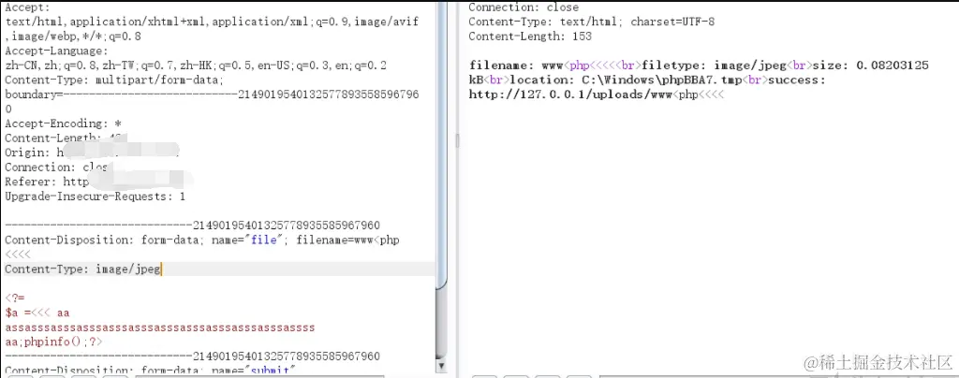
Task: Click the 'boundary=' line in the request headers
Action: (213, 94)
